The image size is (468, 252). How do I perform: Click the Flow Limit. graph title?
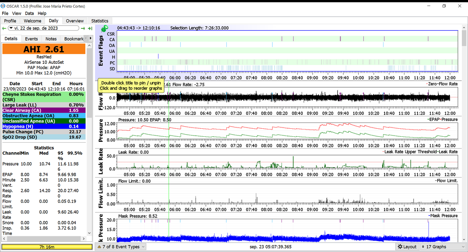click(101, 193)
